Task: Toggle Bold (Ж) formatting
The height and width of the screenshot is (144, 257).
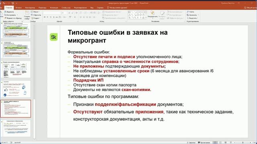Action: (x=45, y=17)
